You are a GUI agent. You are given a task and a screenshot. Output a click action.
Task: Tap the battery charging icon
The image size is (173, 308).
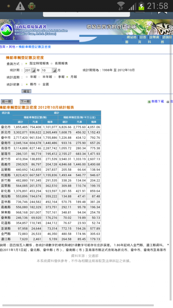pos(141,6)
